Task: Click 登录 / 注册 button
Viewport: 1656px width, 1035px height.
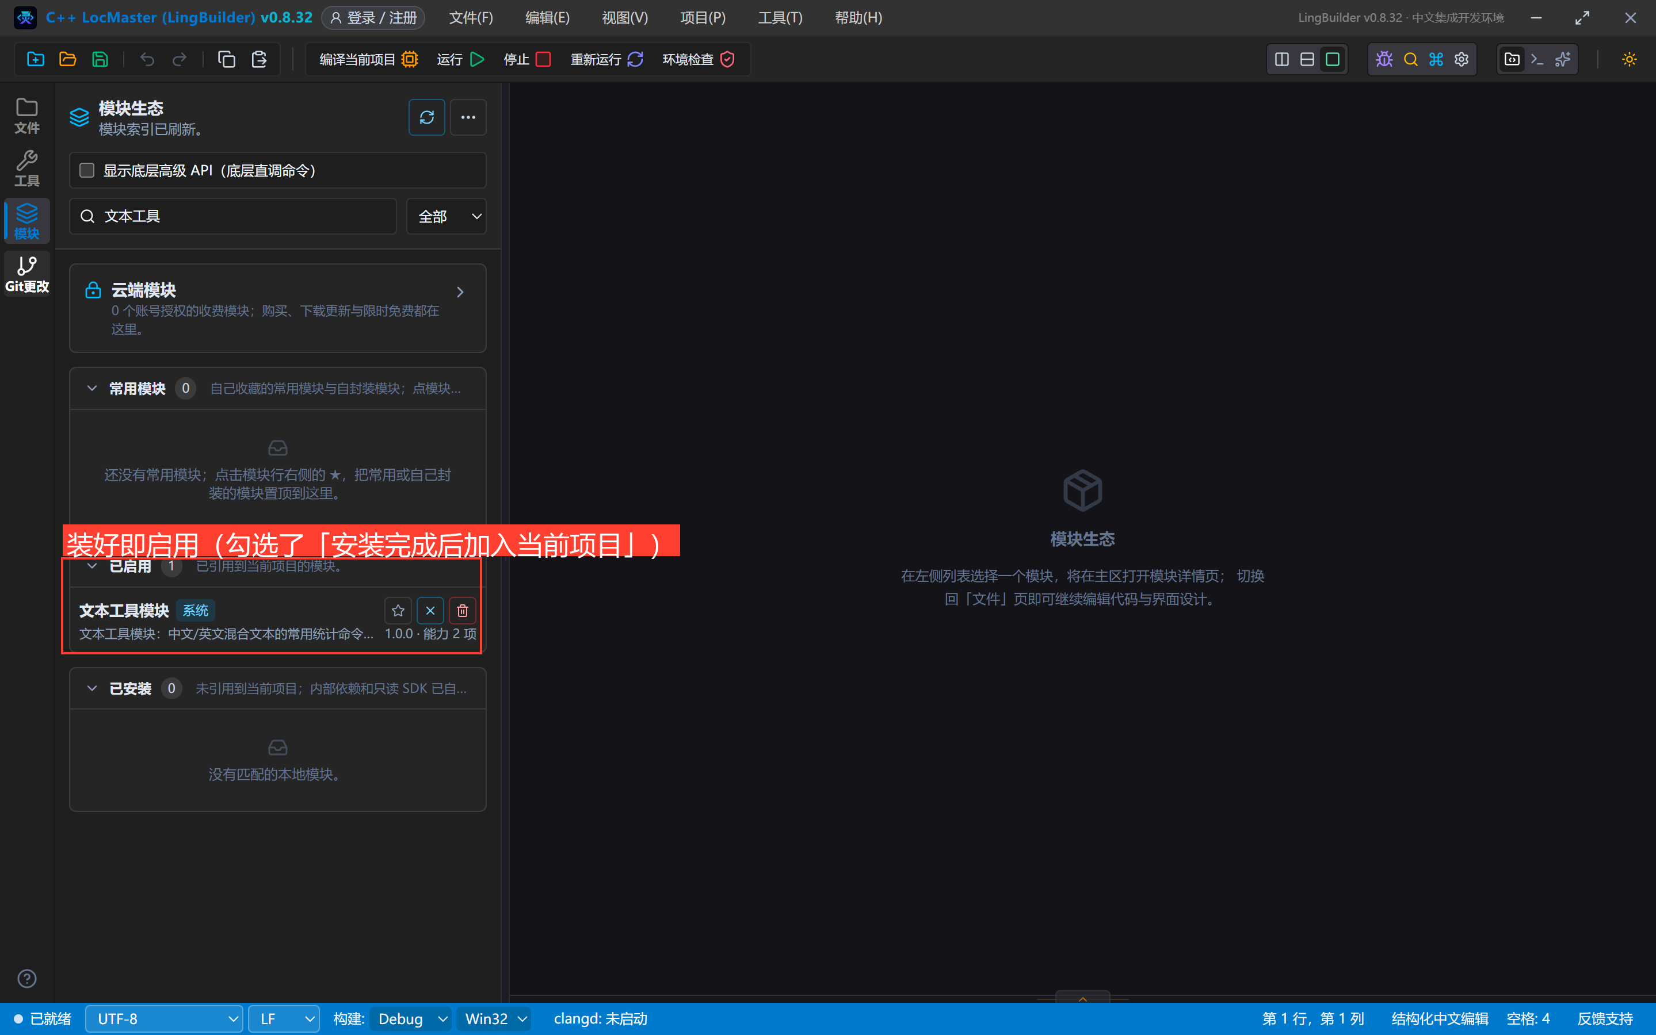Action: click(x=373, y=18)
